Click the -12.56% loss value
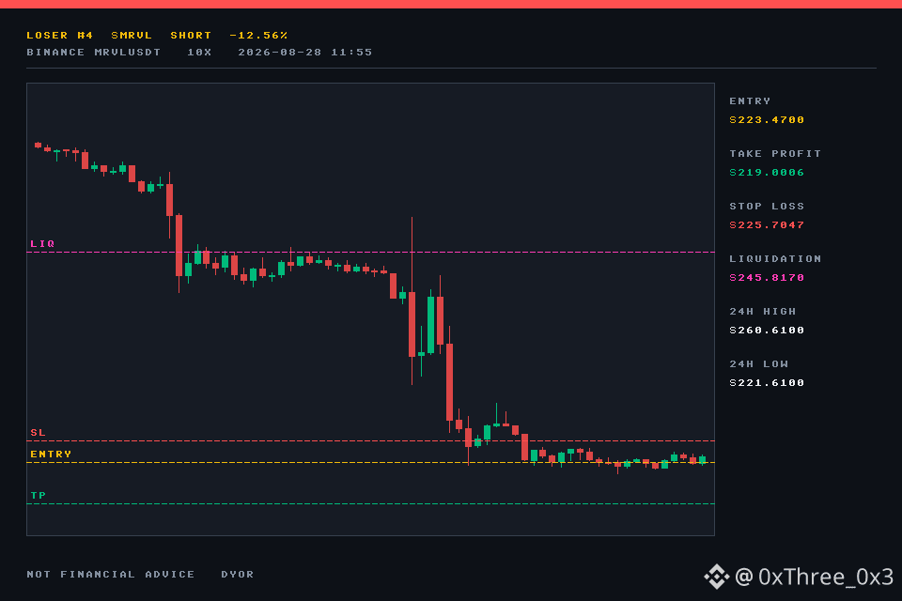The width and height of the screenshot is (902, 601). (258, 36)
